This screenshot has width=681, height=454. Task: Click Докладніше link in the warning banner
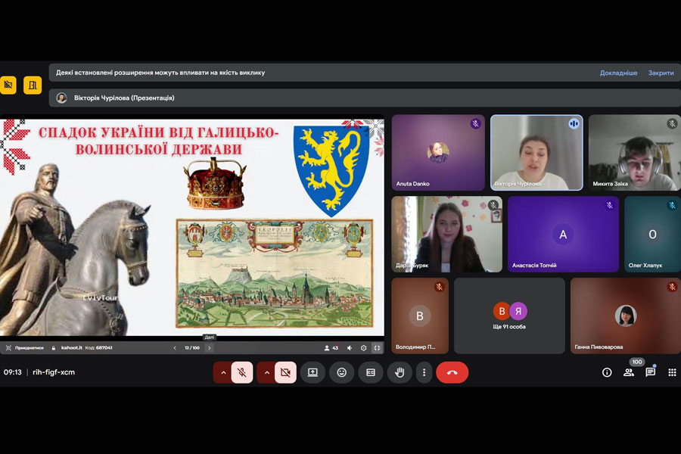[618, 73]
